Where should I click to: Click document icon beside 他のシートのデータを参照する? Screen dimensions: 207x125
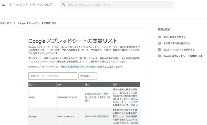(160, 50)
